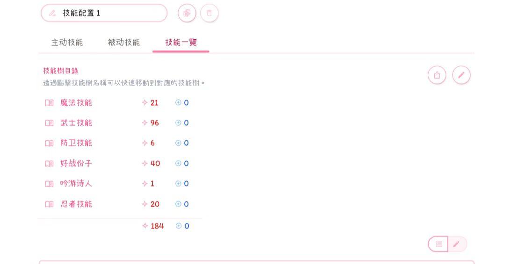
Task: Open the 忍者技能 skill tree link
Action: pyautogui.click(x=76, y=204)
